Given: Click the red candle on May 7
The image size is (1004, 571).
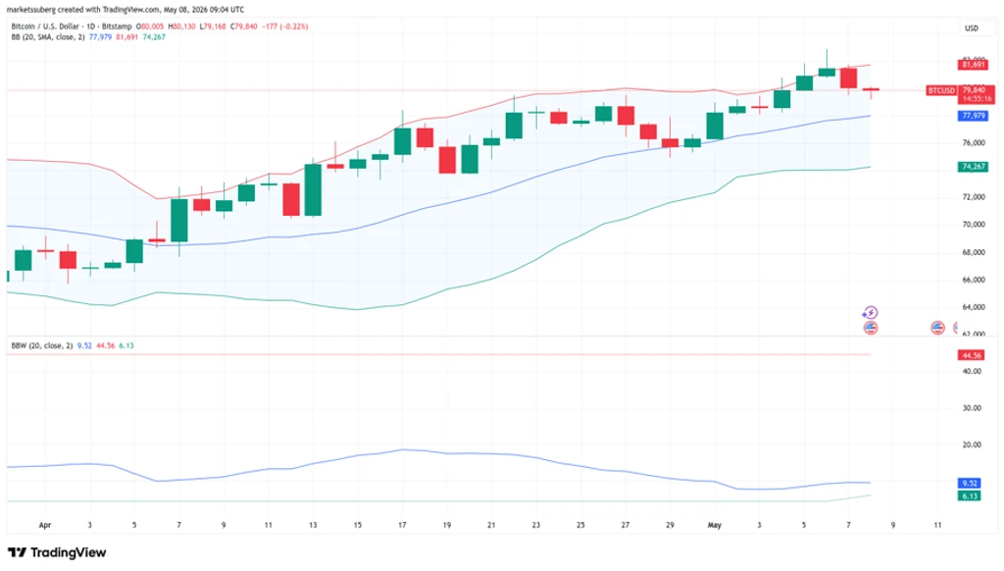Looking at the screenshot, I should pos(848,78).
